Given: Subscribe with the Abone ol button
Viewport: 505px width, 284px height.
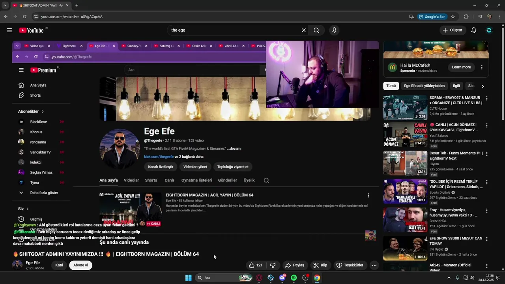Looking at the screenshot, I should (80, 265).
